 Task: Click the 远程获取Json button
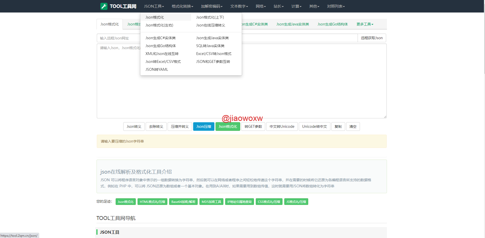[372, 38]
